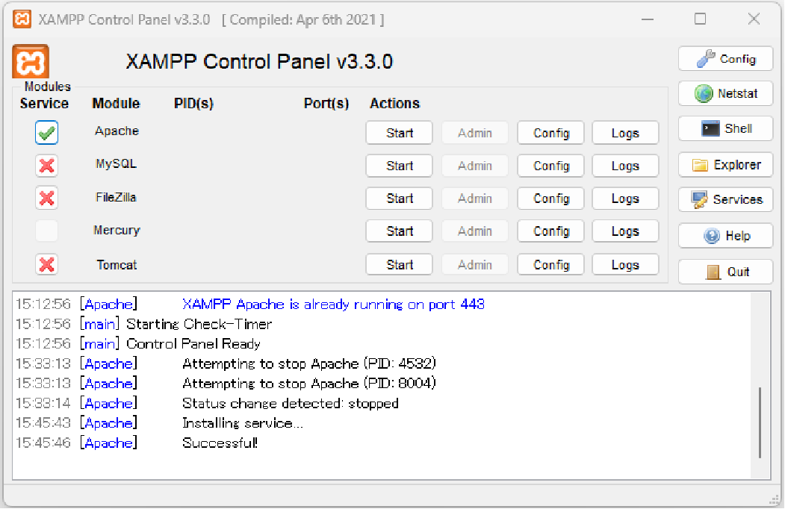Toggle the Apache service checkmark

46,133
